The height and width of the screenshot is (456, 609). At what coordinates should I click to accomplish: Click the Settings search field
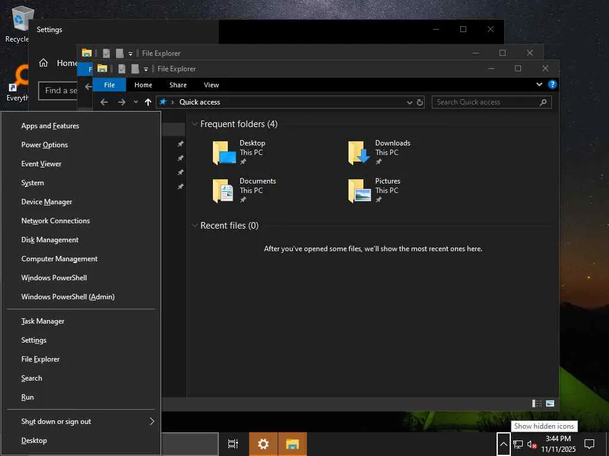click(58, 91)
